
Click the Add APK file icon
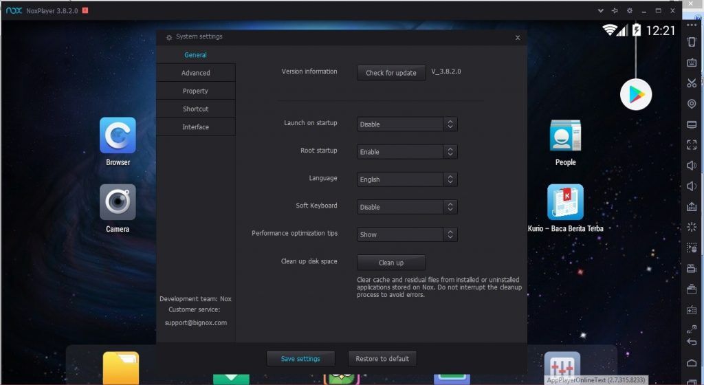tap(692, 206)
